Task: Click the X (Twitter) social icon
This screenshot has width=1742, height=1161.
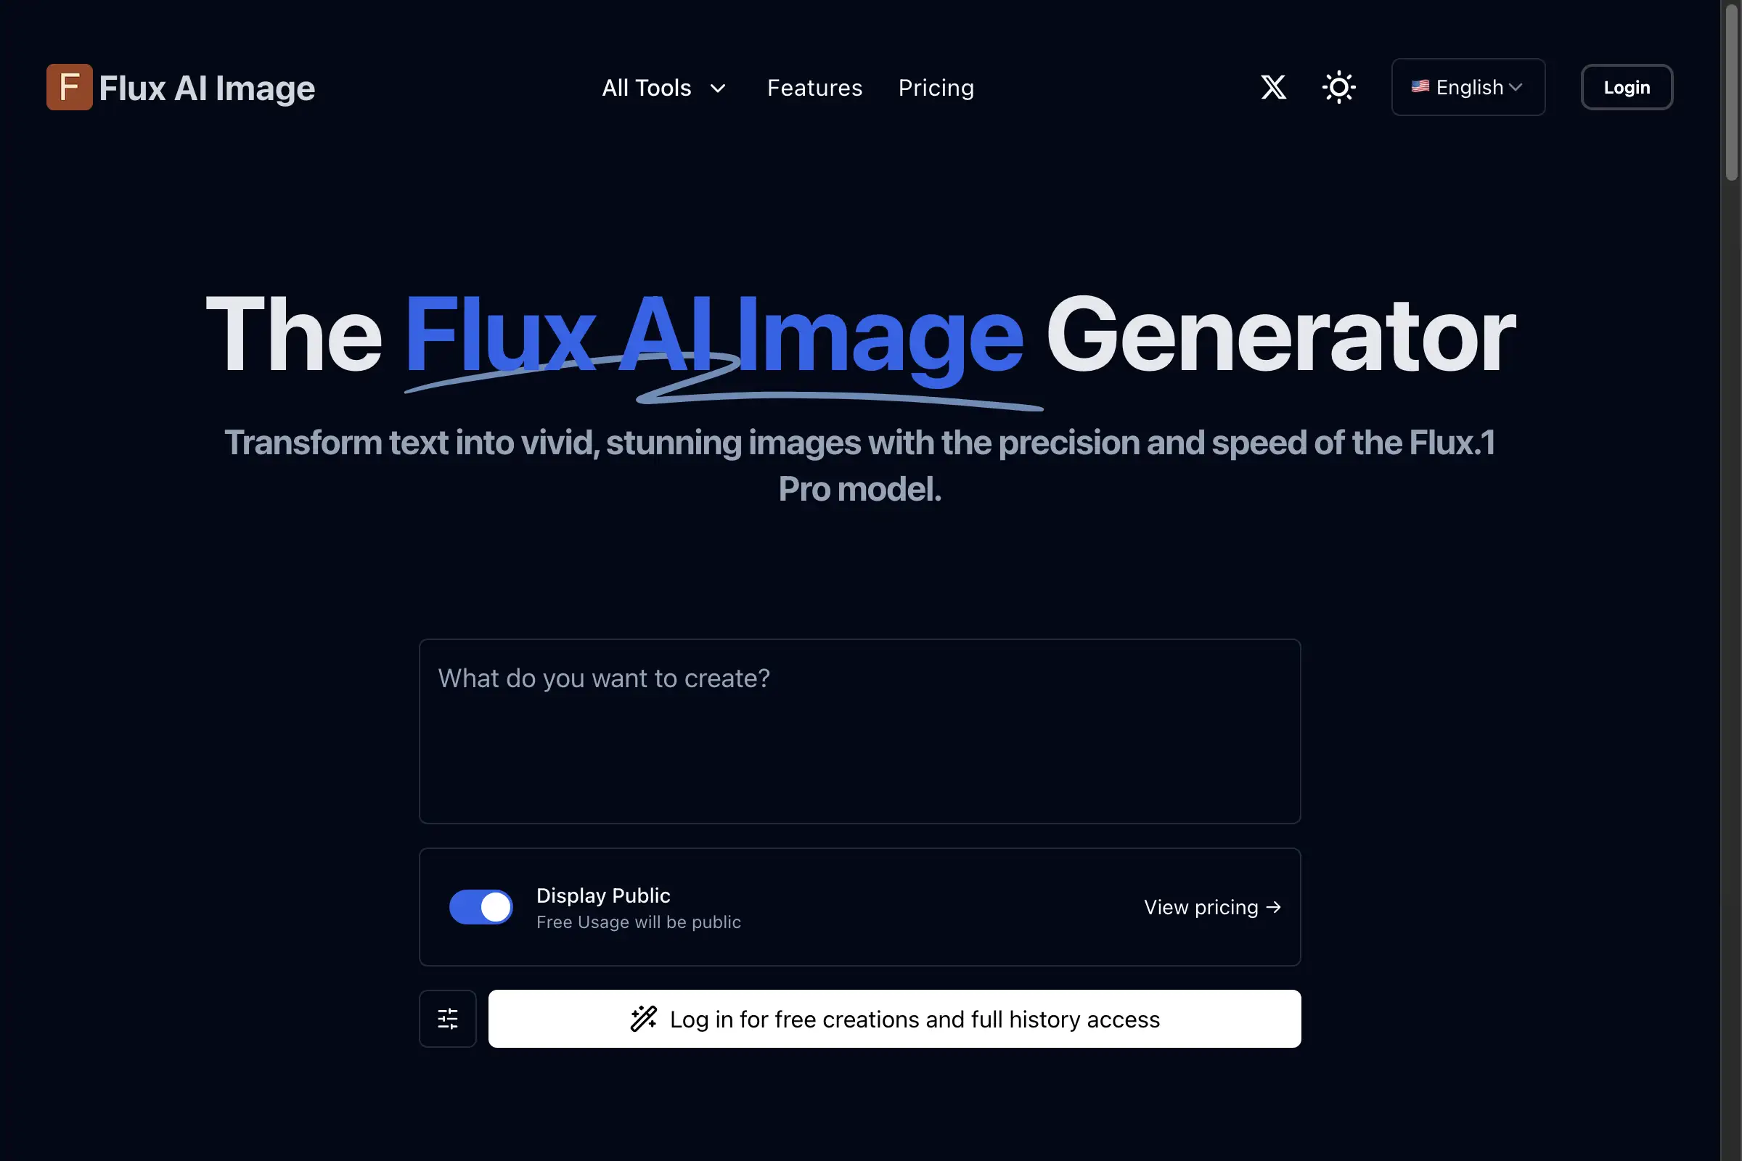Action: pos(1275,87)
